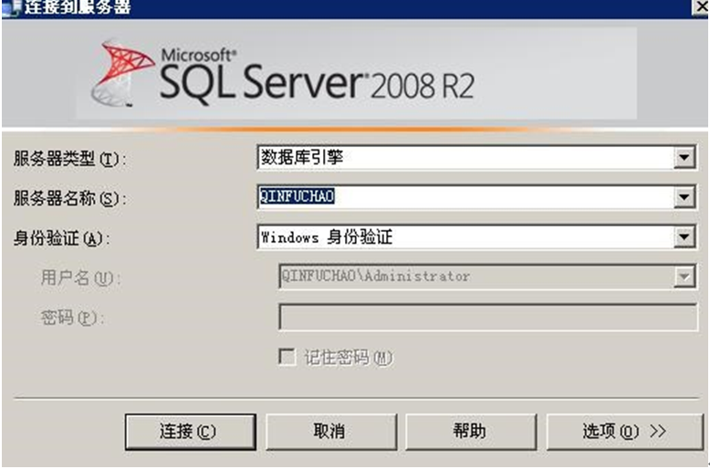Expand the 身份验证 dropdown arrow

684,237
